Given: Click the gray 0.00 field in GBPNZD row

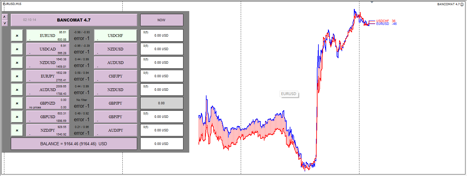Looking at the screenshot, I should 162,103.
